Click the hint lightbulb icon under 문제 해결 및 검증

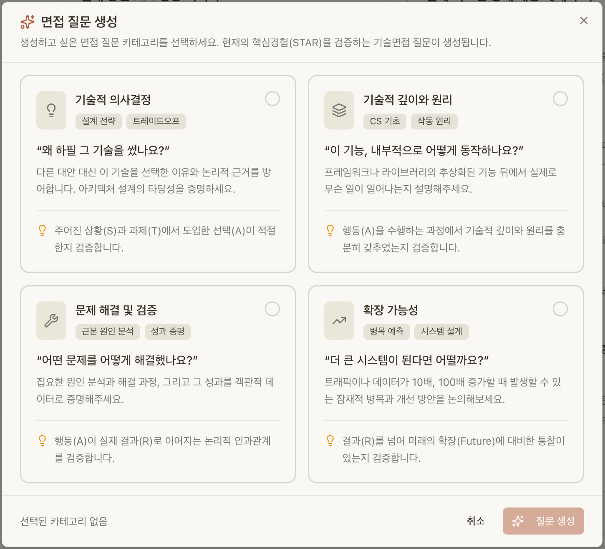pyautogui.click(x=42, y=441)
